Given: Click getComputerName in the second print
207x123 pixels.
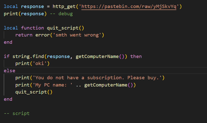Looking at the screenshot, I should (x=106, y=85).
